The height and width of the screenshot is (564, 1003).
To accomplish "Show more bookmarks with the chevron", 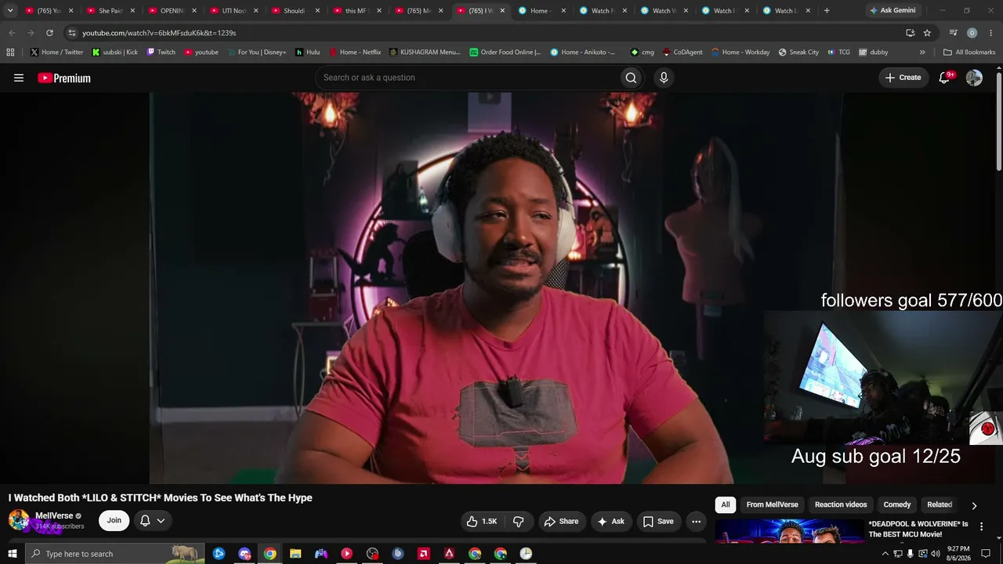I will pos(922,52).
